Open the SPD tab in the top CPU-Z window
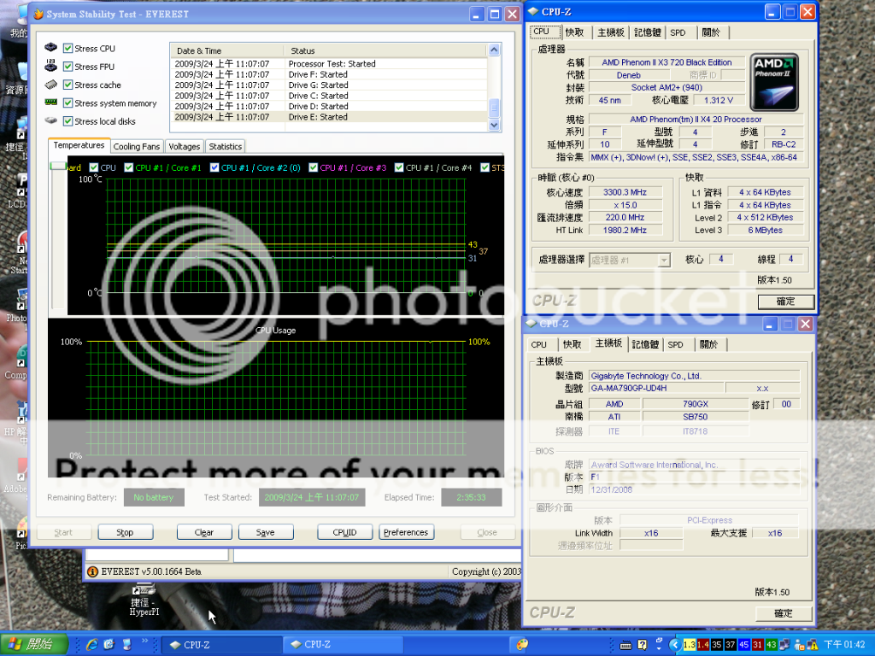875x656 pixels. pyautogui.click(x=678, y=32)
